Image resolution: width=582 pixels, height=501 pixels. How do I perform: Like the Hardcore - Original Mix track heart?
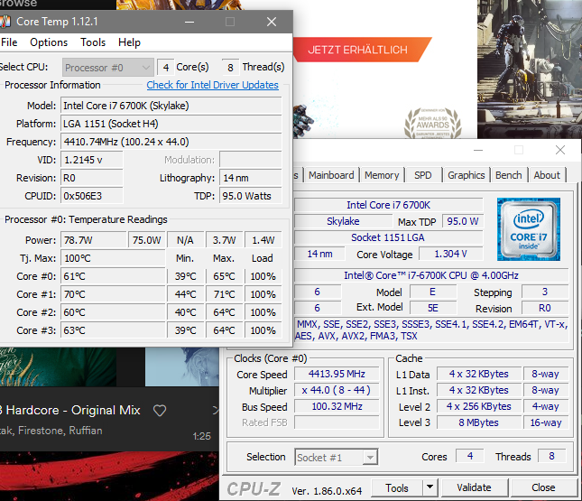pyautogui.click(x=160, y=411)
